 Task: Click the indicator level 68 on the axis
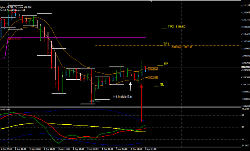pos(243,115)
